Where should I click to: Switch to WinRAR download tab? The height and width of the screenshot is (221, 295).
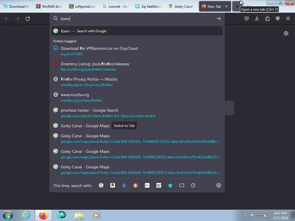tap(50, 6)
